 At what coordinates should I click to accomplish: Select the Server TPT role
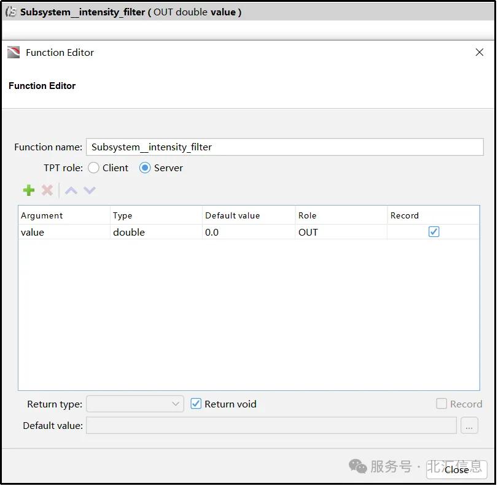pos(146,168)
